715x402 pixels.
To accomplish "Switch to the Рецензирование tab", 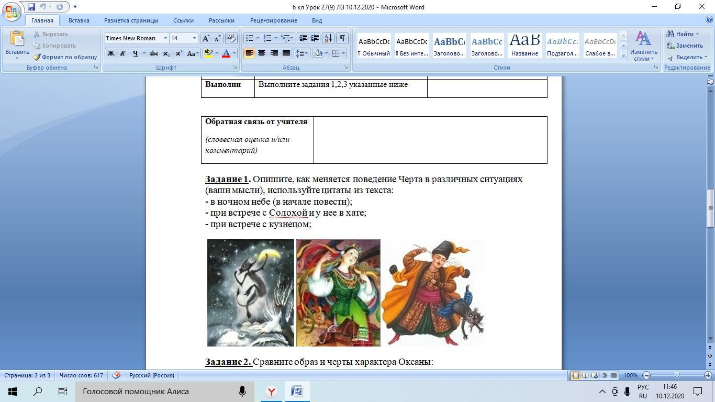I will pos(273,20).
